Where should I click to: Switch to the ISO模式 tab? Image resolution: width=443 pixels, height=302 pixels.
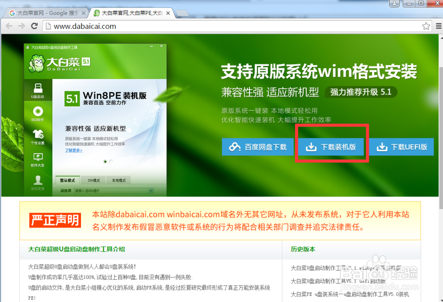[x=93, y=180]
